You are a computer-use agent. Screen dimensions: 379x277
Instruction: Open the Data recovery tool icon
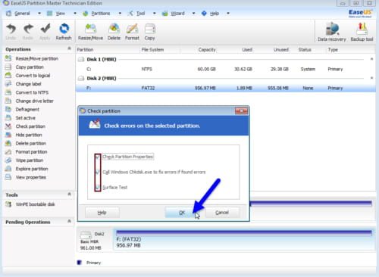332,29
